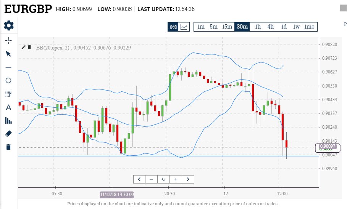Screen dimensions: 347x209
Task: Select the crosshair tool
Action: point(8,41)
